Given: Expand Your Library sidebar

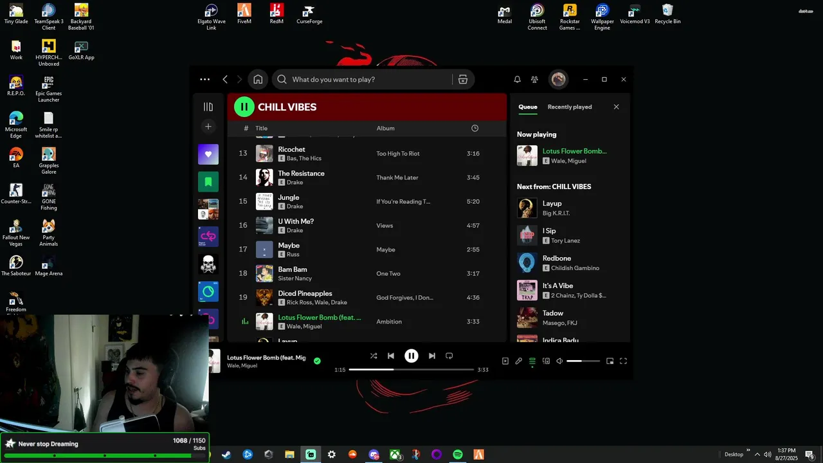Looking at the screenshot, I should 208,107.
